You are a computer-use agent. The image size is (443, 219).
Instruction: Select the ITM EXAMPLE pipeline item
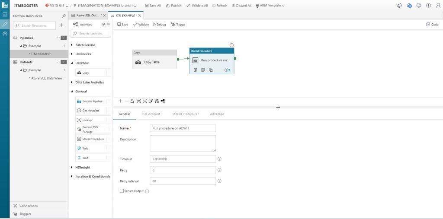(39, 54)
